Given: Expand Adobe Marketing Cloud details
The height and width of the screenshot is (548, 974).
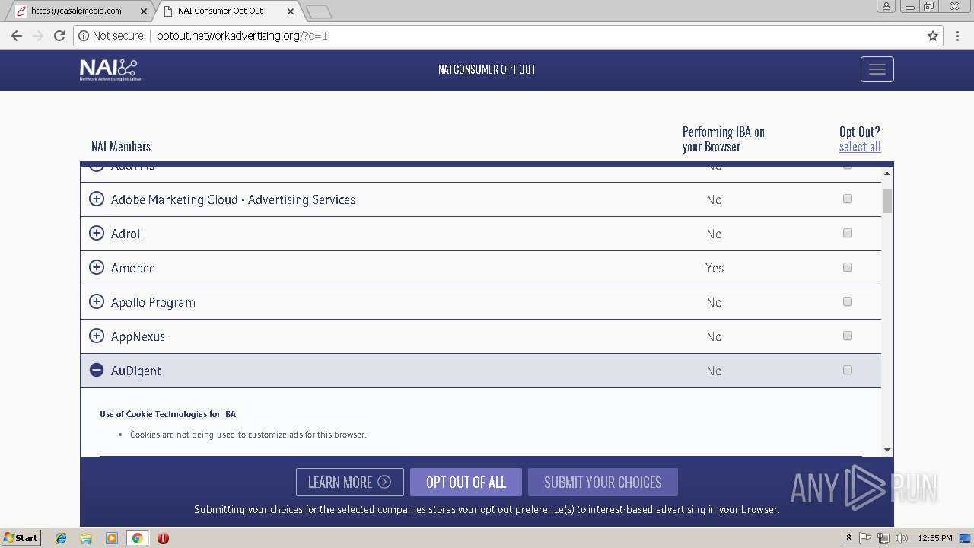Looking at the screenshot, I should [x=97, y=199].
